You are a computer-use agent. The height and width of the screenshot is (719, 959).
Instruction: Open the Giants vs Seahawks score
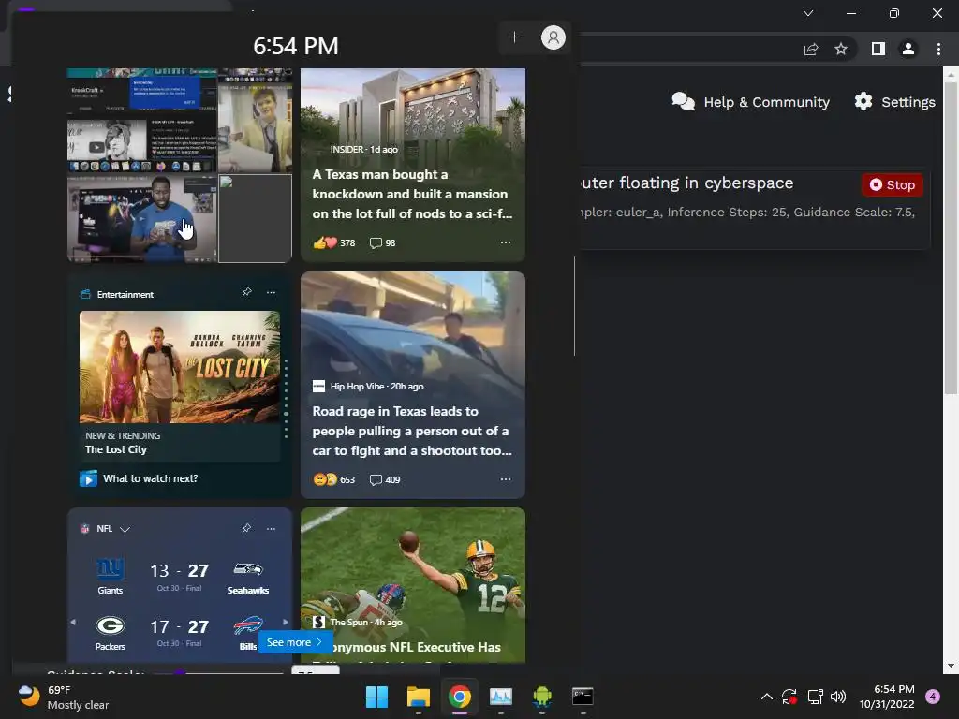pos(179,576)
